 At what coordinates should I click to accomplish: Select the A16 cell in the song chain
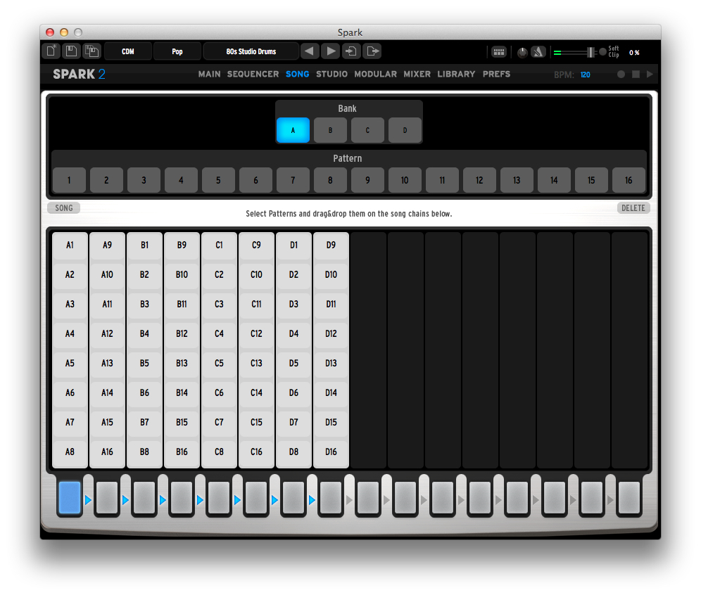click(x=107, y=452)
